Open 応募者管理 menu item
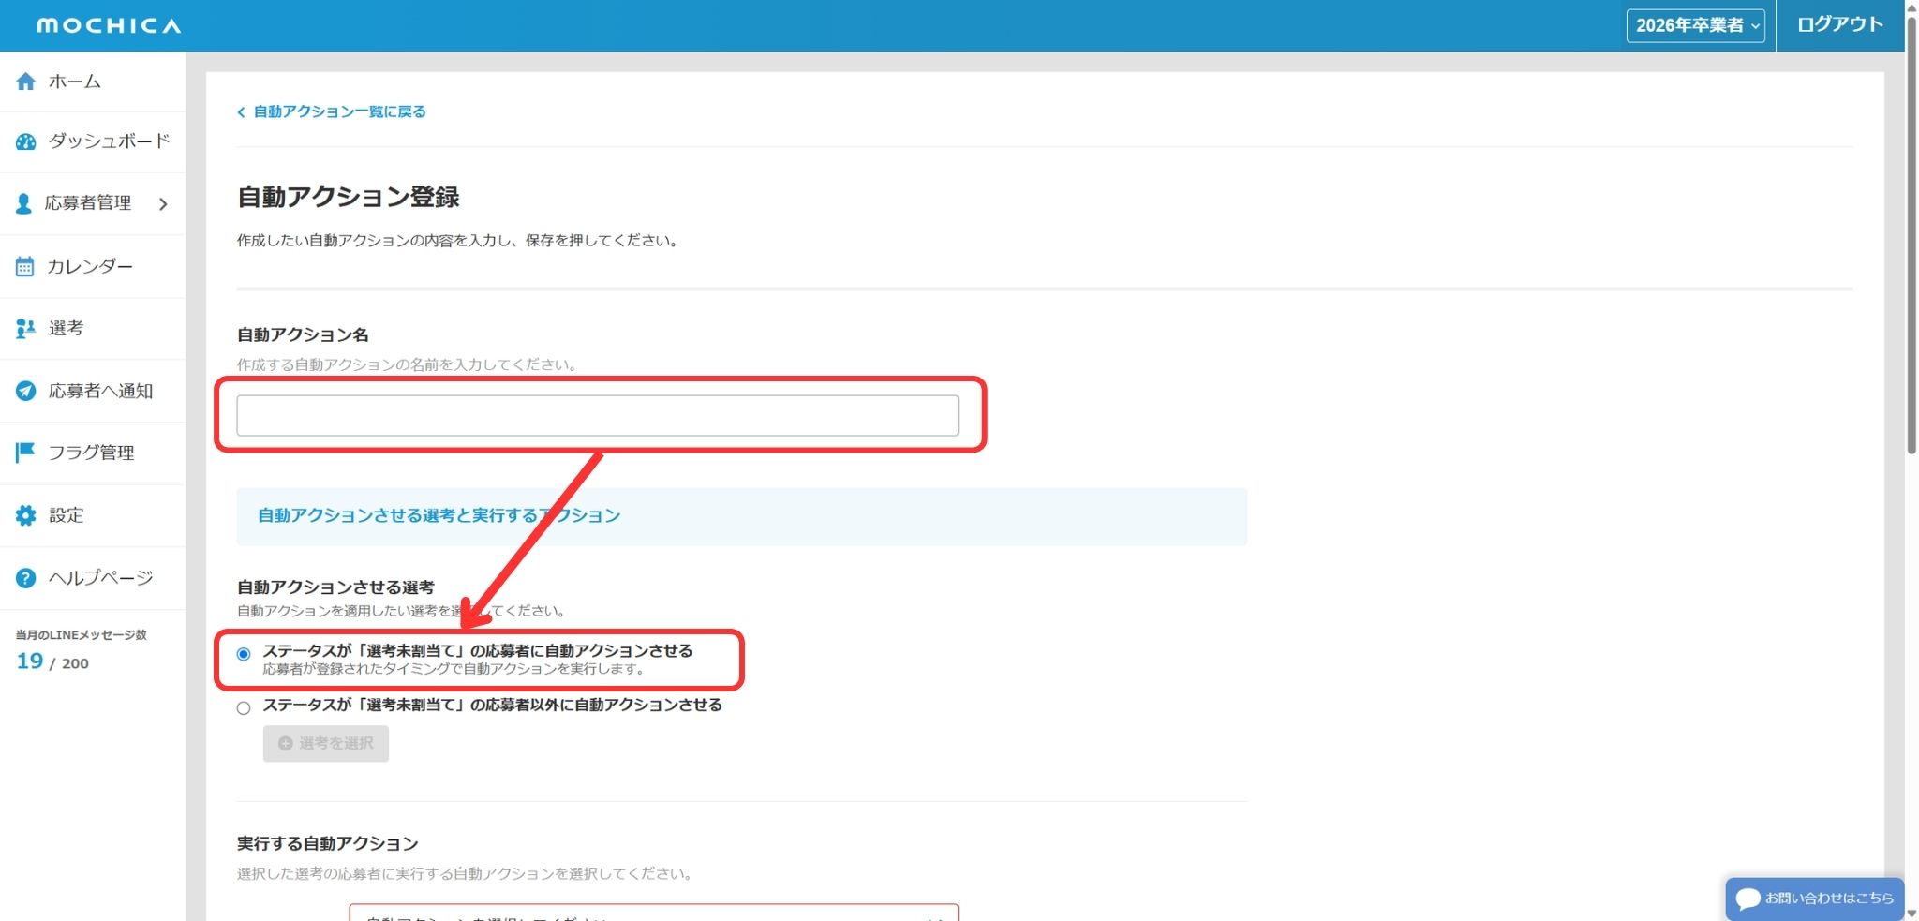 (x=87, y=203)
